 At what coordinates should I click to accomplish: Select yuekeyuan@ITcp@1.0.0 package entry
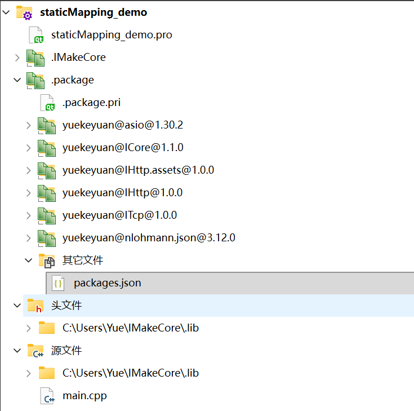click(119, 215)
